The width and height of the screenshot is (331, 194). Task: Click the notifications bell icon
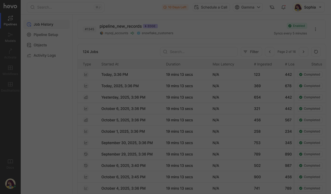pyautogui.click(x=283, y=7)
